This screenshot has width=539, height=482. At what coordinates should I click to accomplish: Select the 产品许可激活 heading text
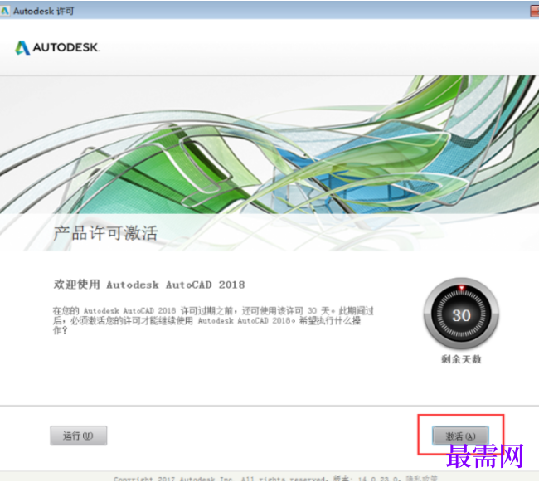click(105, 233)
